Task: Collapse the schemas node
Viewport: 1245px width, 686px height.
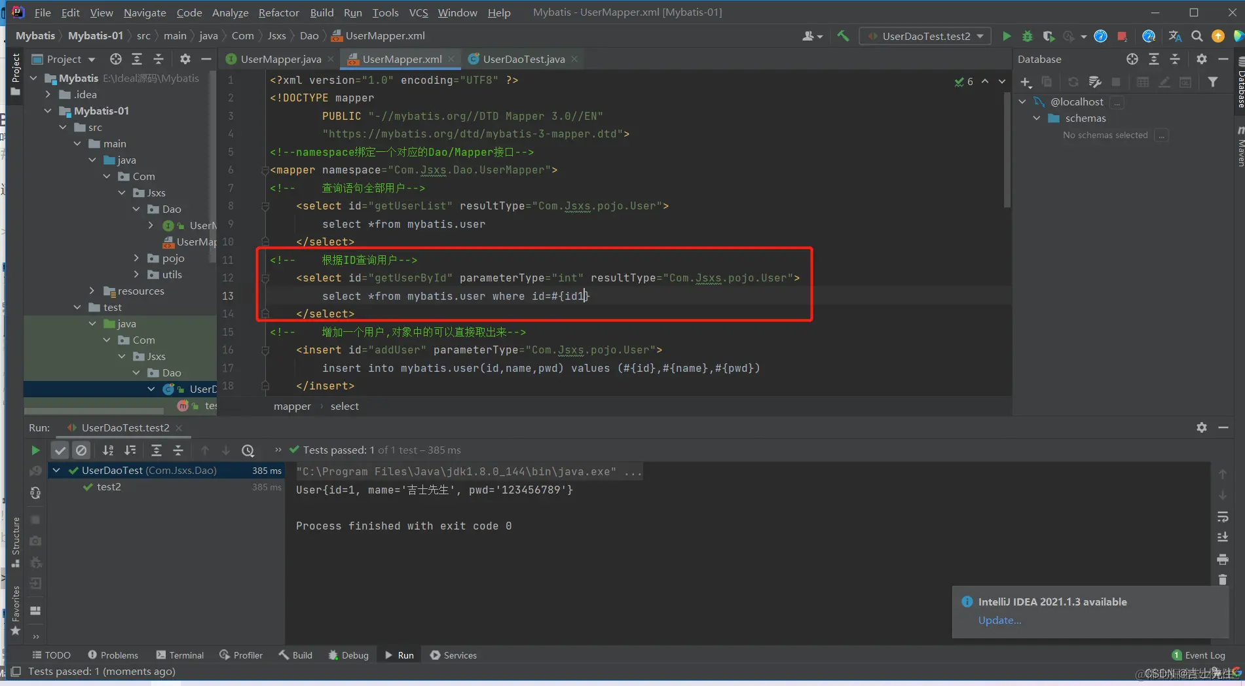Action: (1037, 118)
